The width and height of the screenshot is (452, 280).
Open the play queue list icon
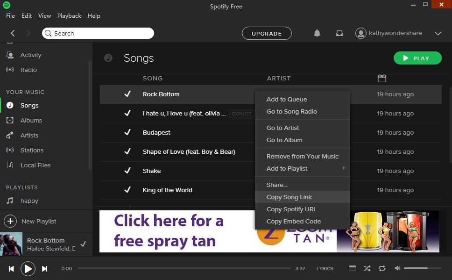pyautogui.click(x=352, y=268)
